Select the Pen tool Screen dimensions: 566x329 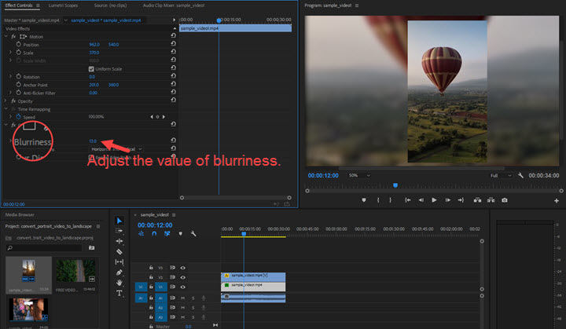tap(119, 272)
